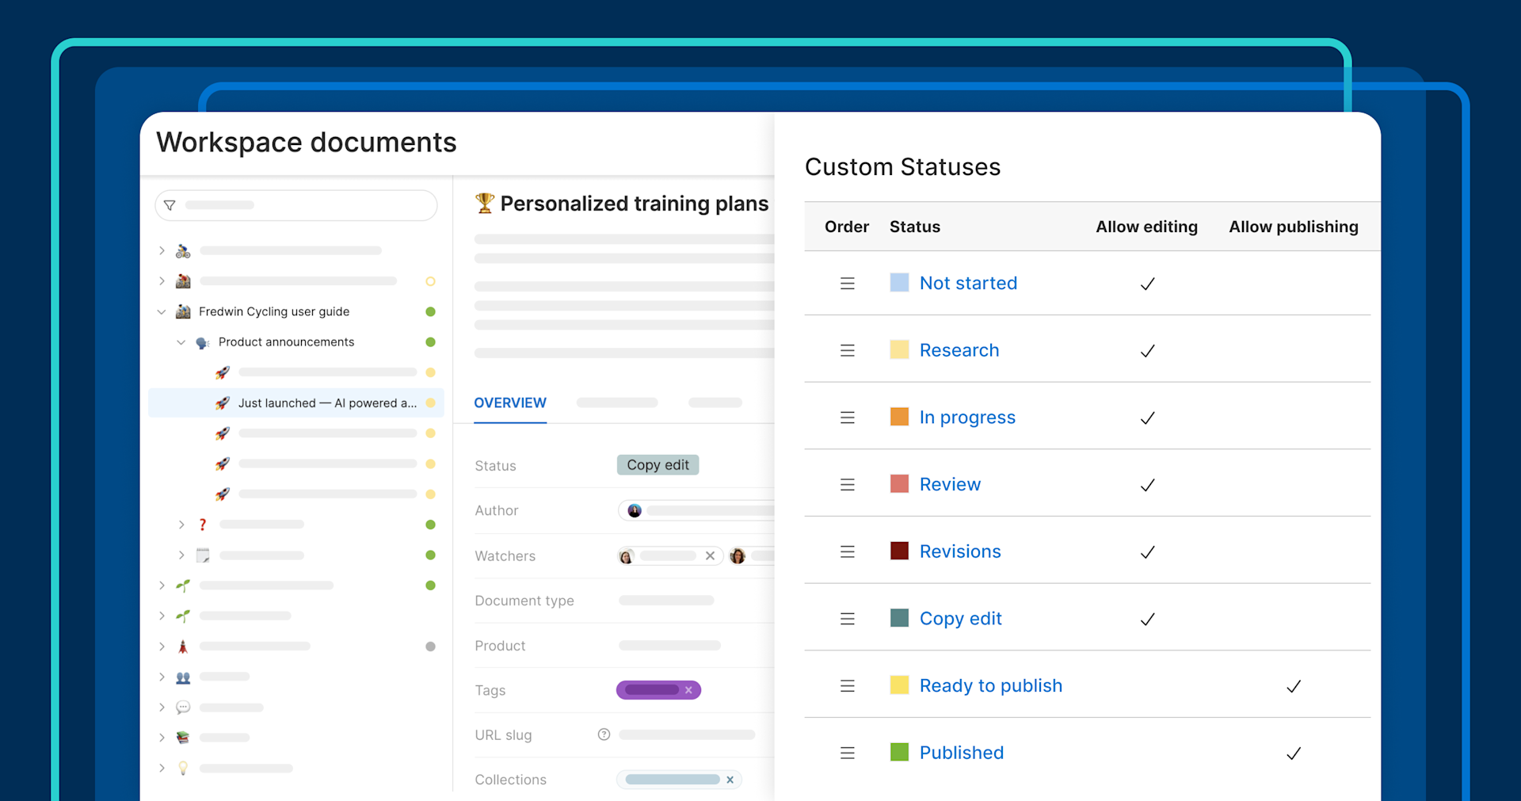Click the orange color swatch next to In progress
The width and height of the screenshot is (1521, 801).
click(x=899, y=417)
